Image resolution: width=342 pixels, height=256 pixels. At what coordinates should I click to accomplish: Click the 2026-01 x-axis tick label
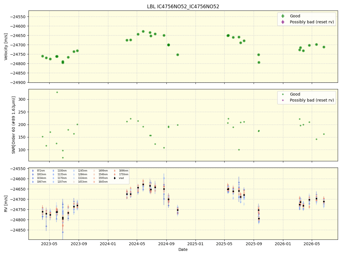(x=283, y=244)
